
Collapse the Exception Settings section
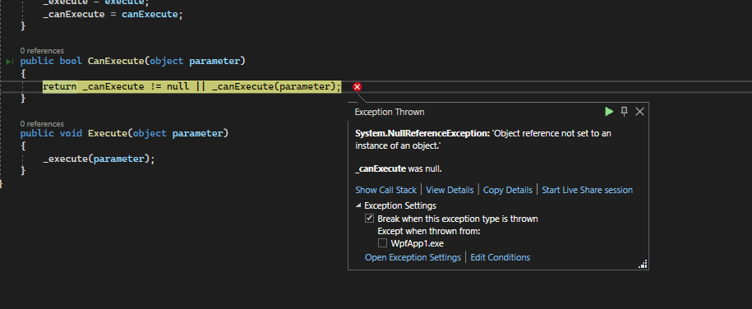(358, 205)
